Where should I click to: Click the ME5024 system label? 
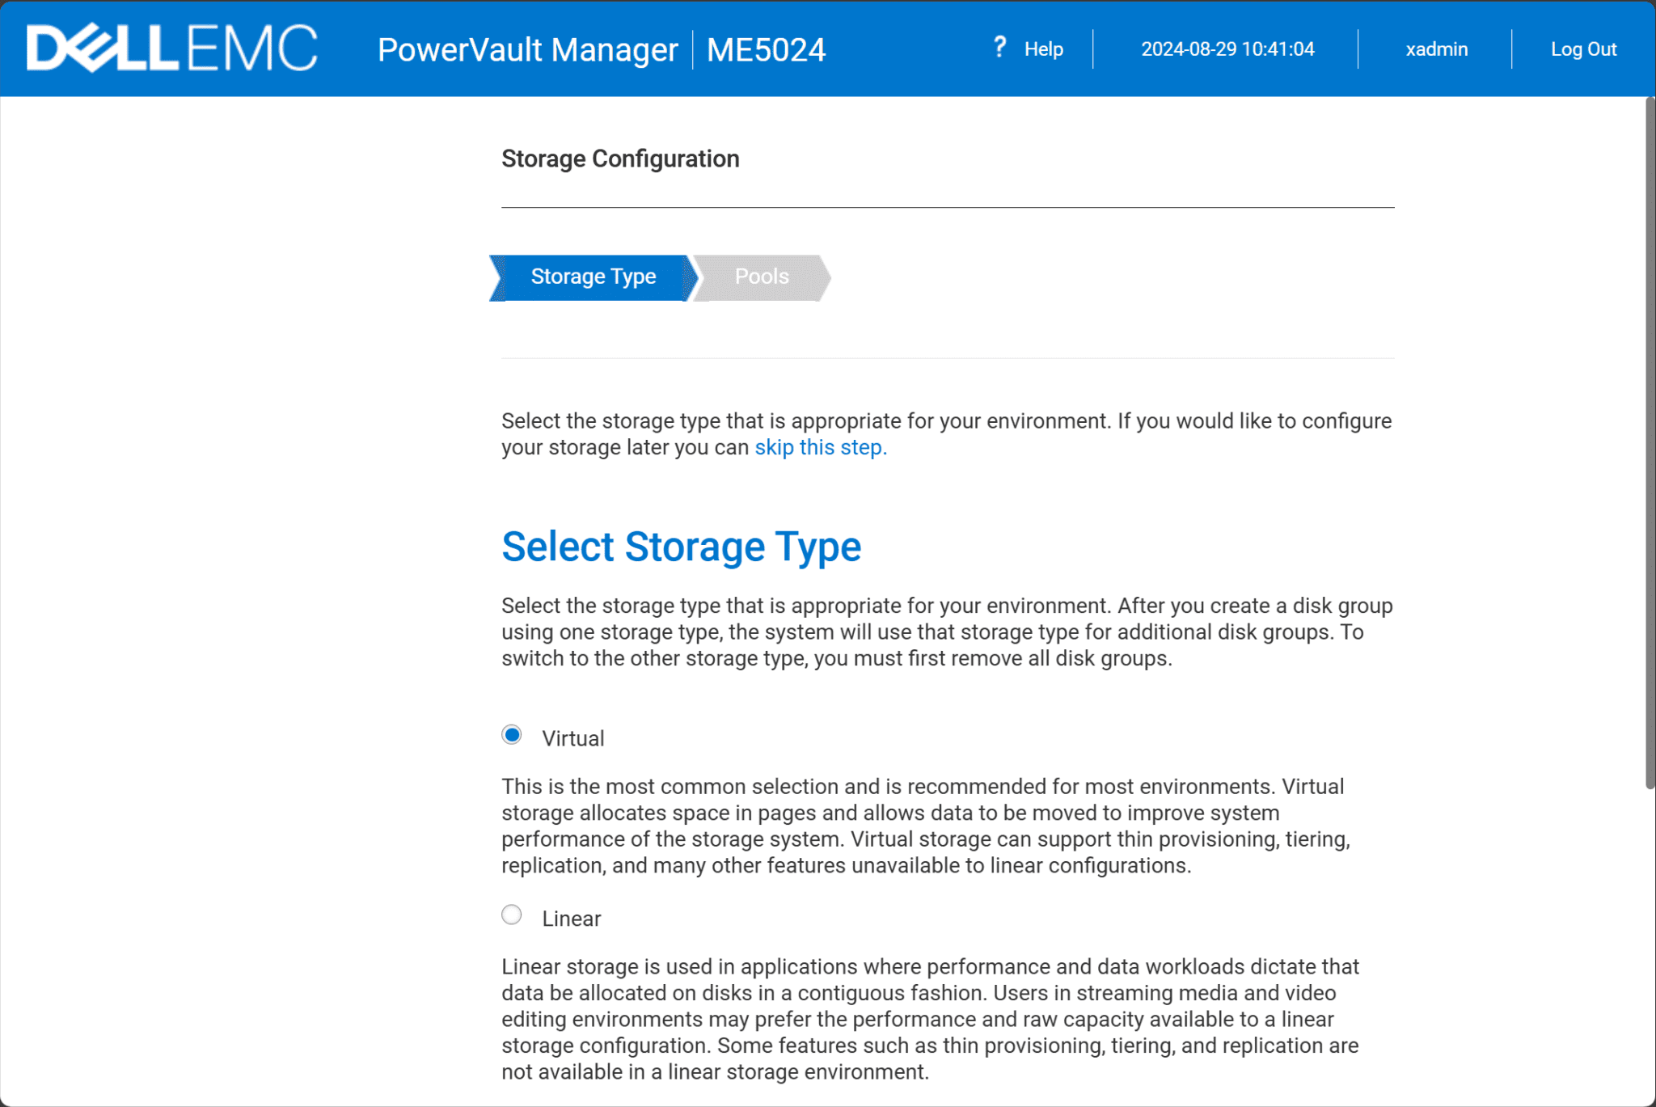tap(765, 50)
